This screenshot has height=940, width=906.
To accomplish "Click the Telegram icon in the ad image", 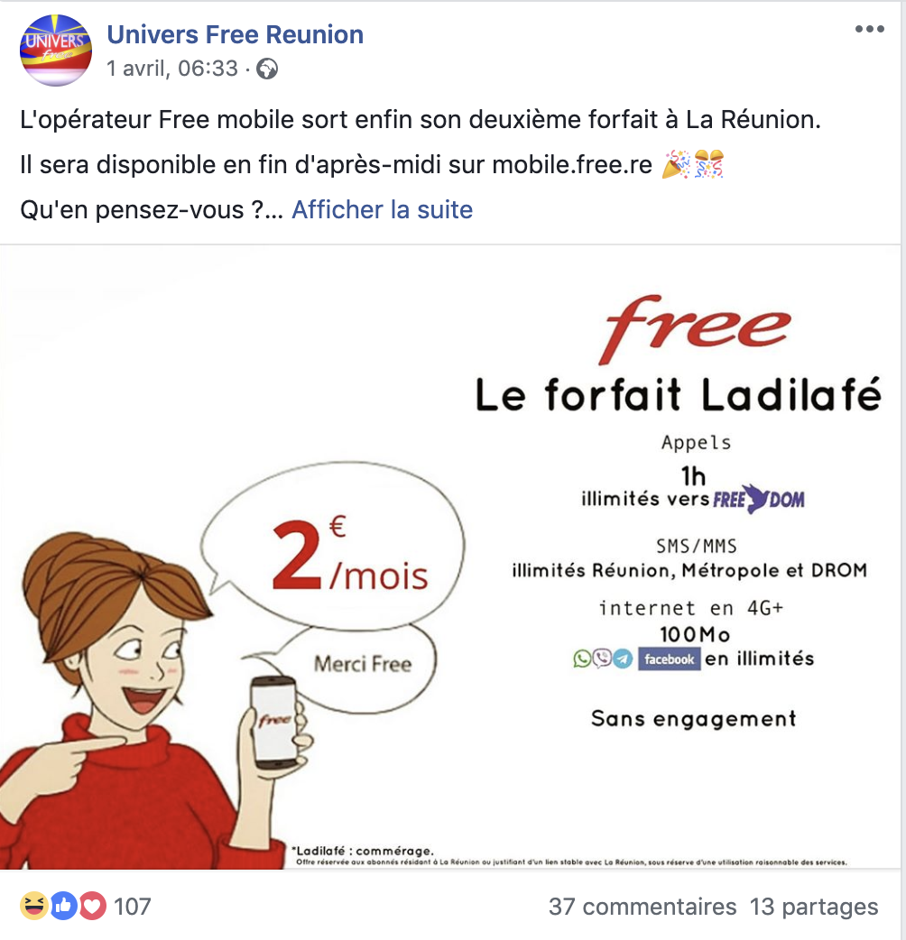I will [x=623, y=659].
